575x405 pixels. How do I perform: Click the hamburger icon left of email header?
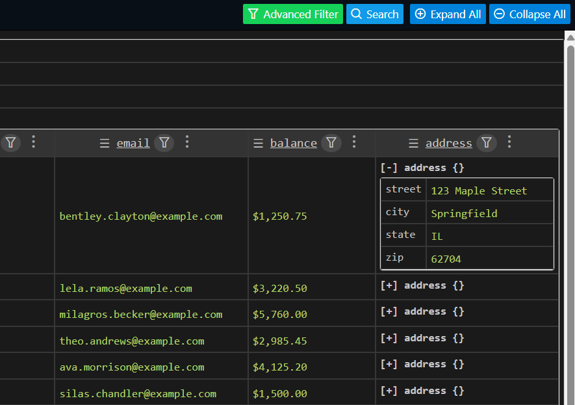pyautogui.click(x=105, y=142)
